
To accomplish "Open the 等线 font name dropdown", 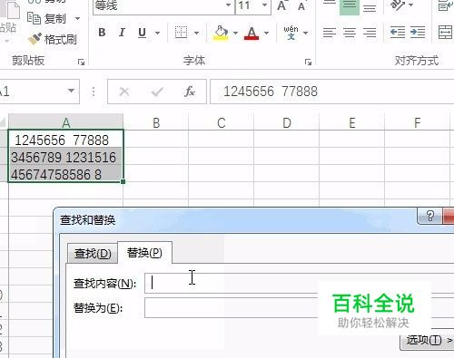I will tap(228, 5).
